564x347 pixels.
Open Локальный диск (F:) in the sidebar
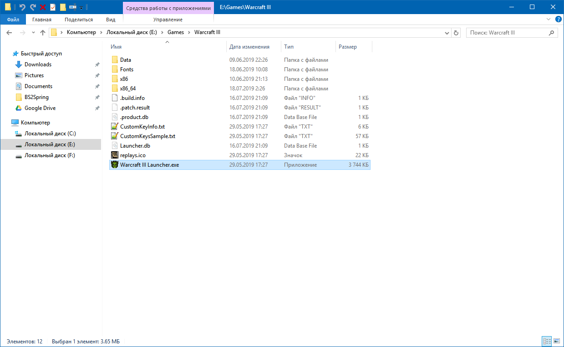(x=50, y=155)
